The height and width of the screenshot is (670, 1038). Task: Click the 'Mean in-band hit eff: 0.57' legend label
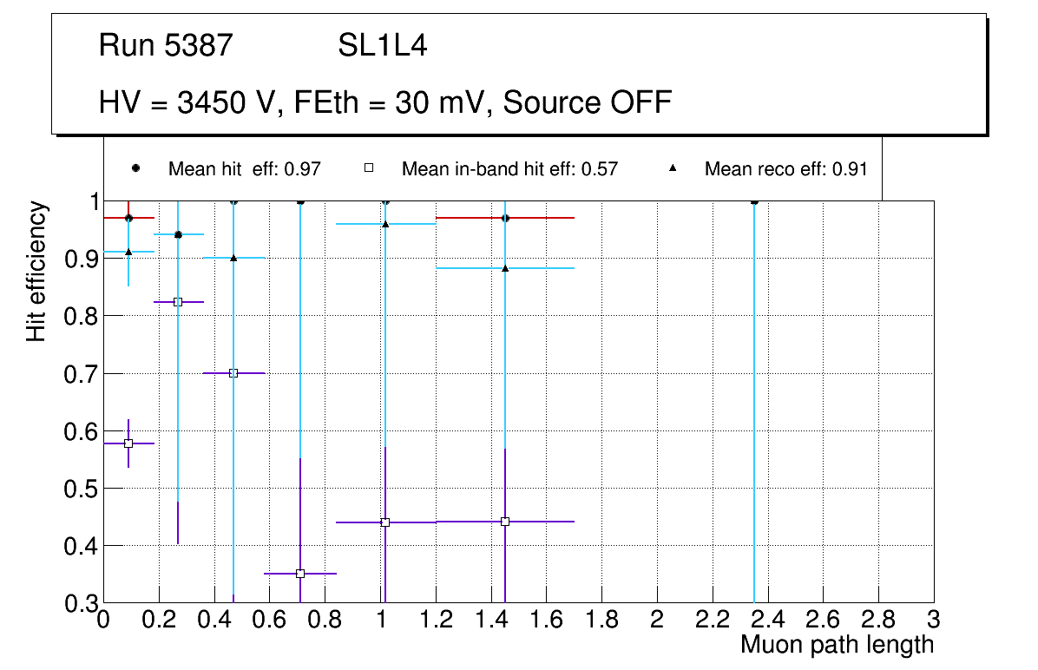point(509,169)
